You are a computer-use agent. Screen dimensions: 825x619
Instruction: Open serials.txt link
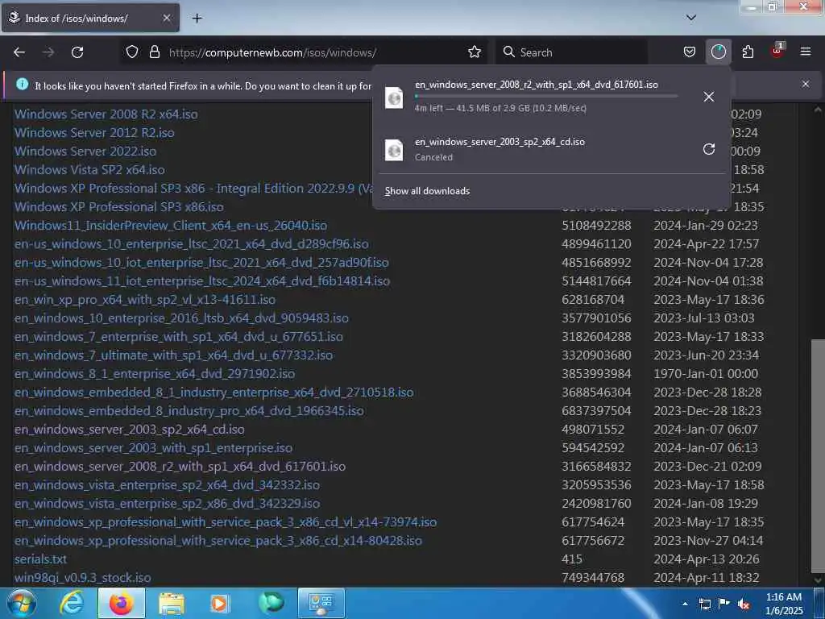pyautogui.click(x=40, y=559)
